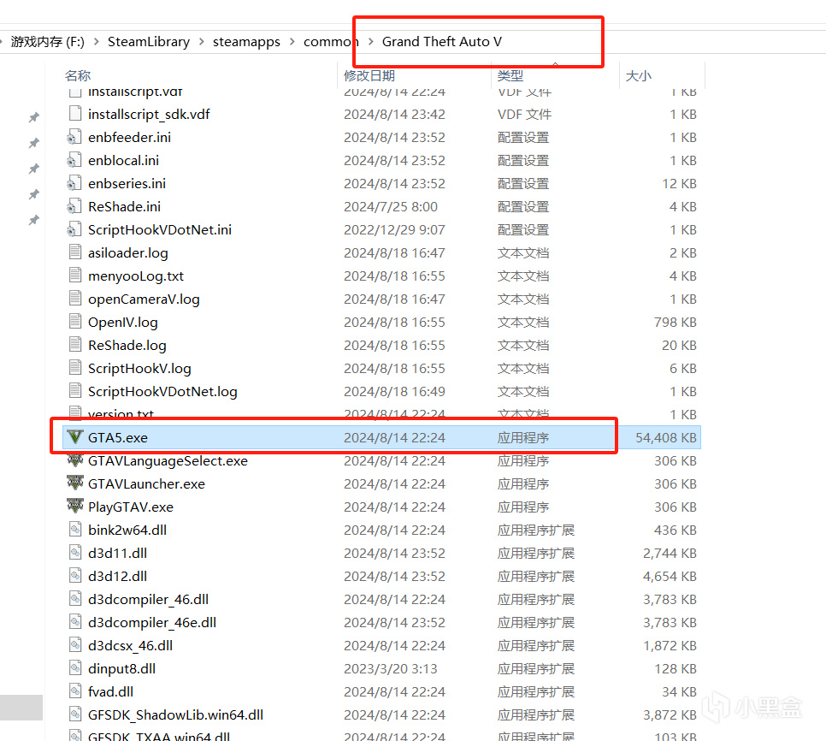Click the asiloader.log file icon
The image size is (826, 741).
pyautogui.click(x=75, y=252)
